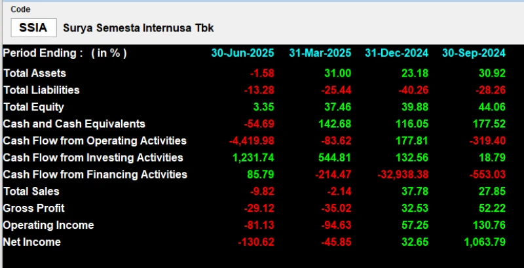Viewport: 524px width, 268px height.
Task: Click Operating Income value 130.76
Action: (x=489, y=226)
